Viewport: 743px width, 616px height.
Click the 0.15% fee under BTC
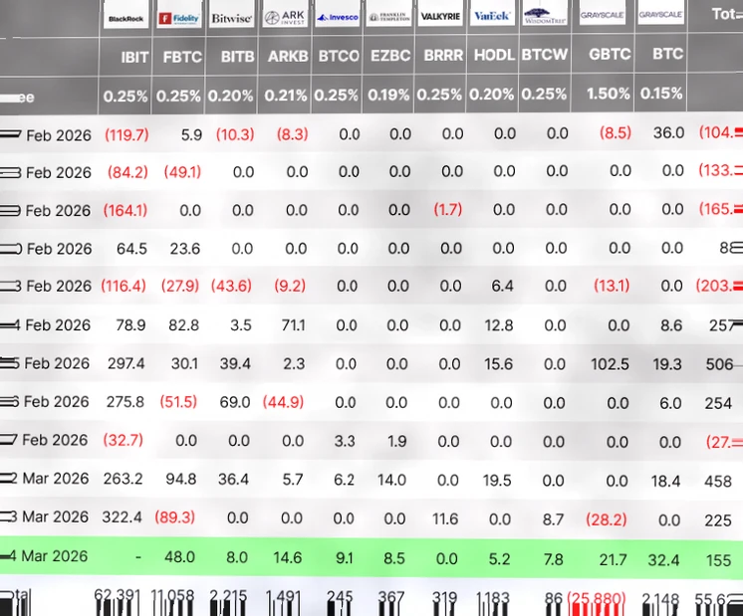pos(661,94)
